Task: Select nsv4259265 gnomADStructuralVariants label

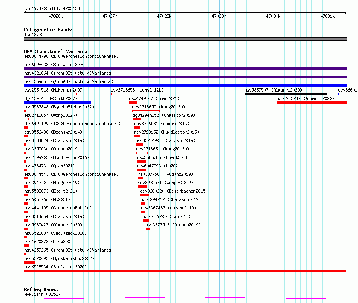Action: pos(69,250)
